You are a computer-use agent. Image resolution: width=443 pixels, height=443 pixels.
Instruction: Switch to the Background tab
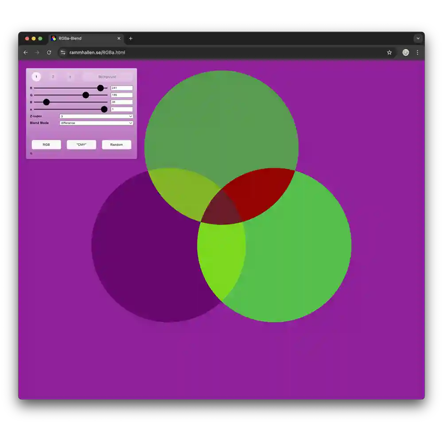pyautogui.click(x=107, y=77)
